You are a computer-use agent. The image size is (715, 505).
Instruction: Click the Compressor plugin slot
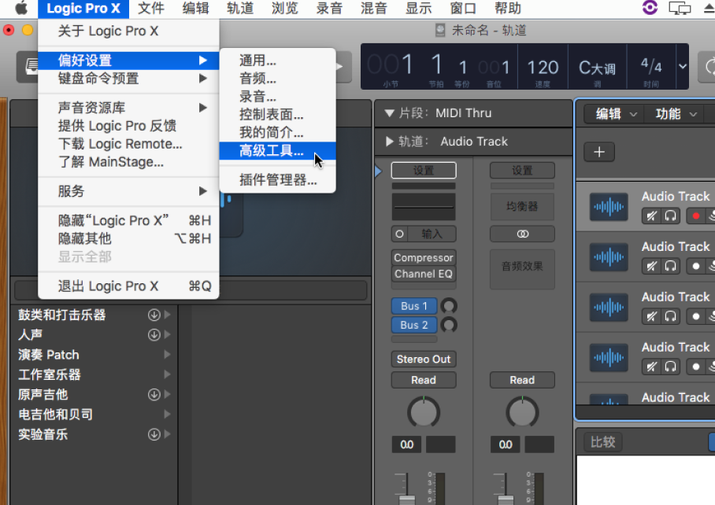coord(424,257)
